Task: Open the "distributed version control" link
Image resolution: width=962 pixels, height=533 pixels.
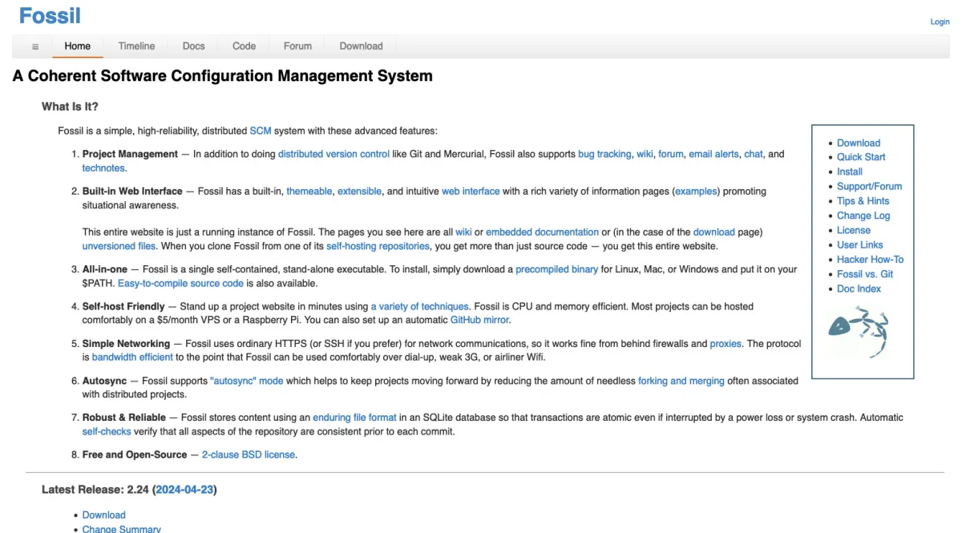Action: point(333,154)
